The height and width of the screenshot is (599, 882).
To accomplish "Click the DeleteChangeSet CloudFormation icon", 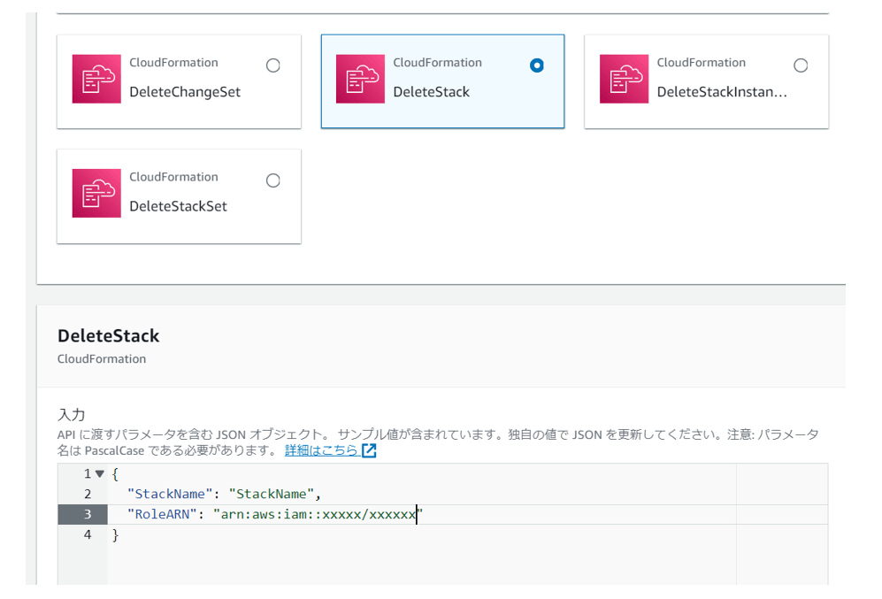I will (x=96, y=80).
